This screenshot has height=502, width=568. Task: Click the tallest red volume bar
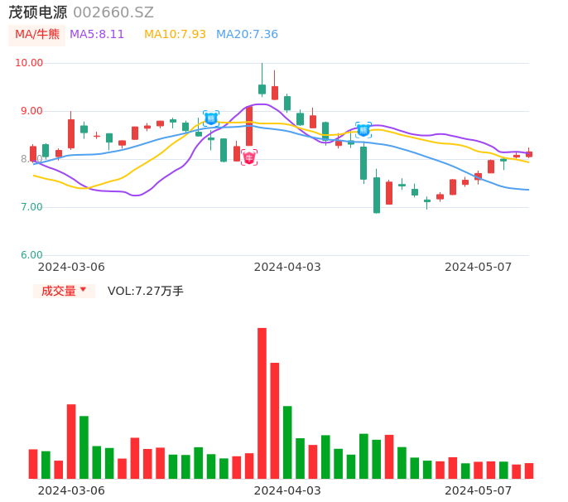[262, 403]
